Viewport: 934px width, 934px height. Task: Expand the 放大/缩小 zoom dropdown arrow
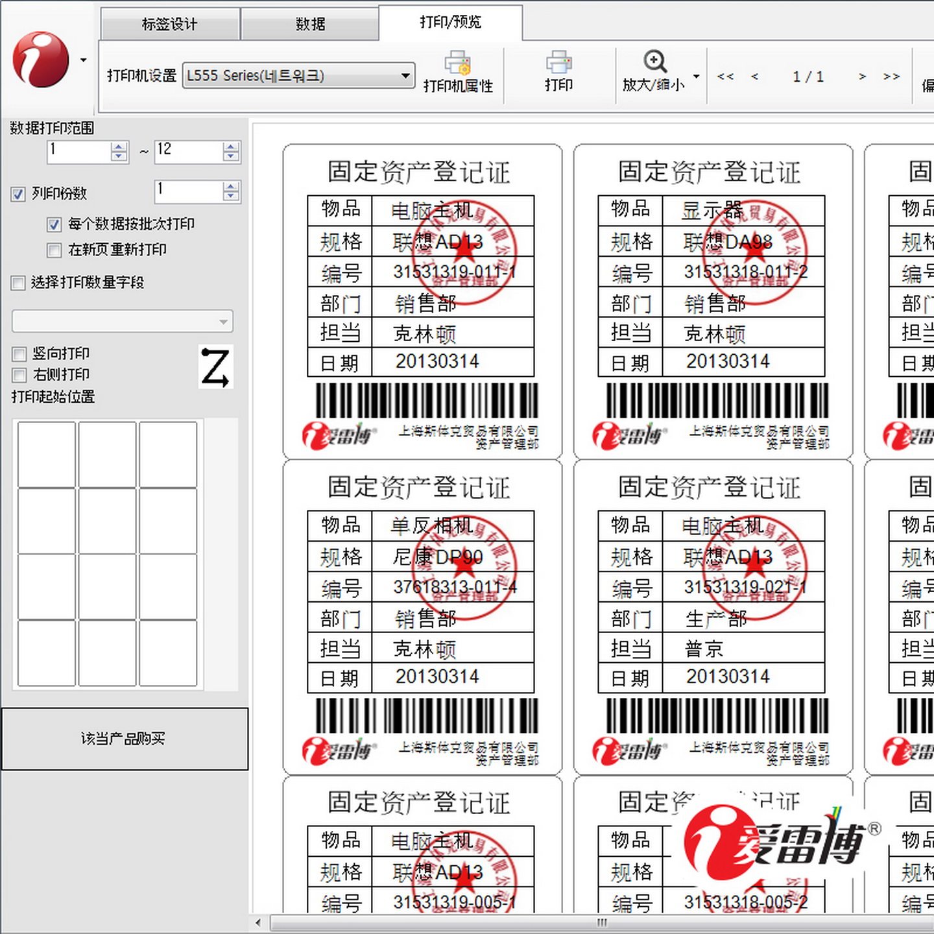click(697, 76)
